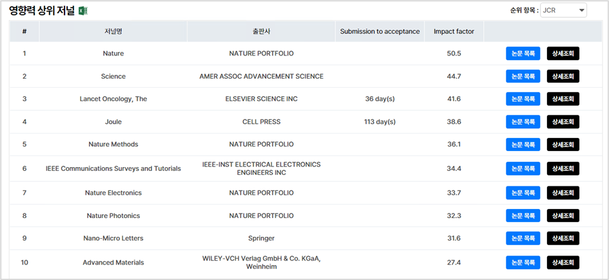Open the JCR ranking criteria dropdown
Viewport: 609px width, 280px height.
tap(563, 10)
